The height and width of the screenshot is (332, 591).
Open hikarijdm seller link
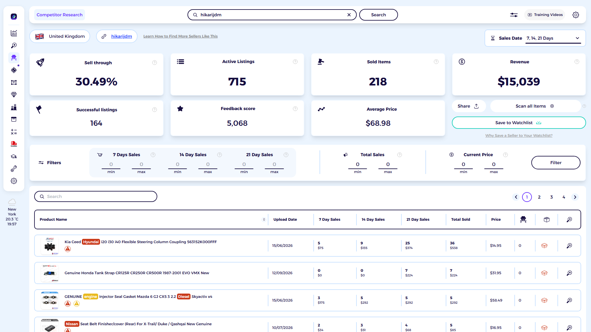pyautogui.click(x=122, y=36)
